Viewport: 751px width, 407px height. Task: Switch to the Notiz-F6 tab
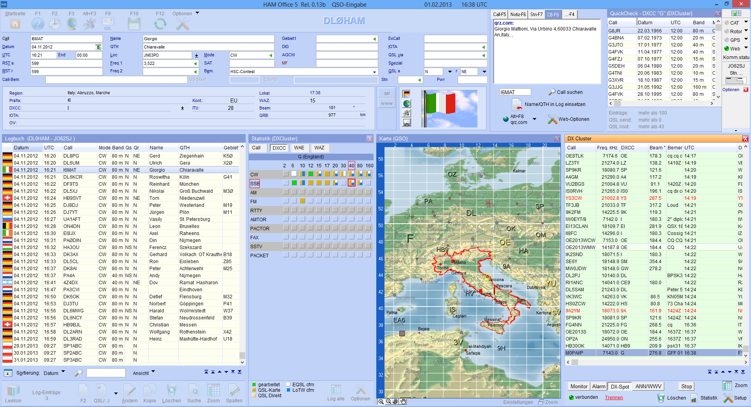pyautogui.click(x=518, y=14)
